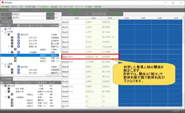Open the ヘルプ(H) menu
Viewport: 185px width, 113px height.
[97, 7]
